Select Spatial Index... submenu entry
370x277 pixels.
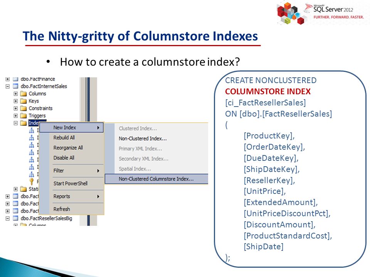156,169
